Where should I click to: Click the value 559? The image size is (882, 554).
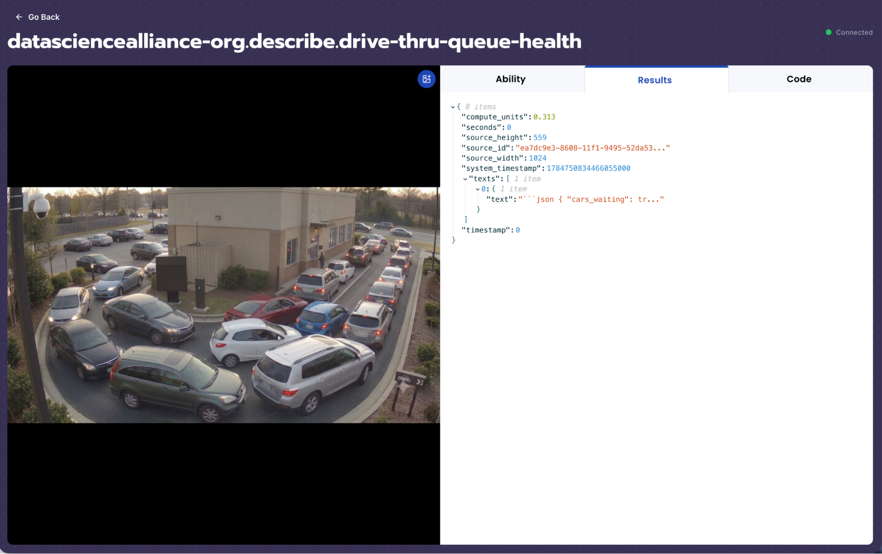coord(540,138)
